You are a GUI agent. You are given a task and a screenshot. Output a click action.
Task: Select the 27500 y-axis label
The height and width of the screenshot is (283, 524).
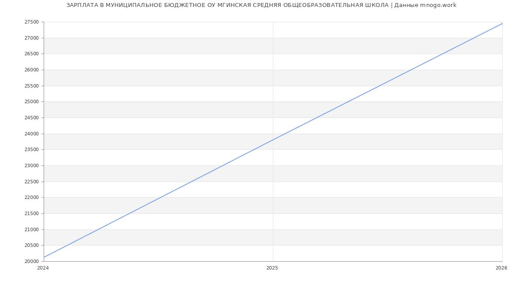point(31,22)
